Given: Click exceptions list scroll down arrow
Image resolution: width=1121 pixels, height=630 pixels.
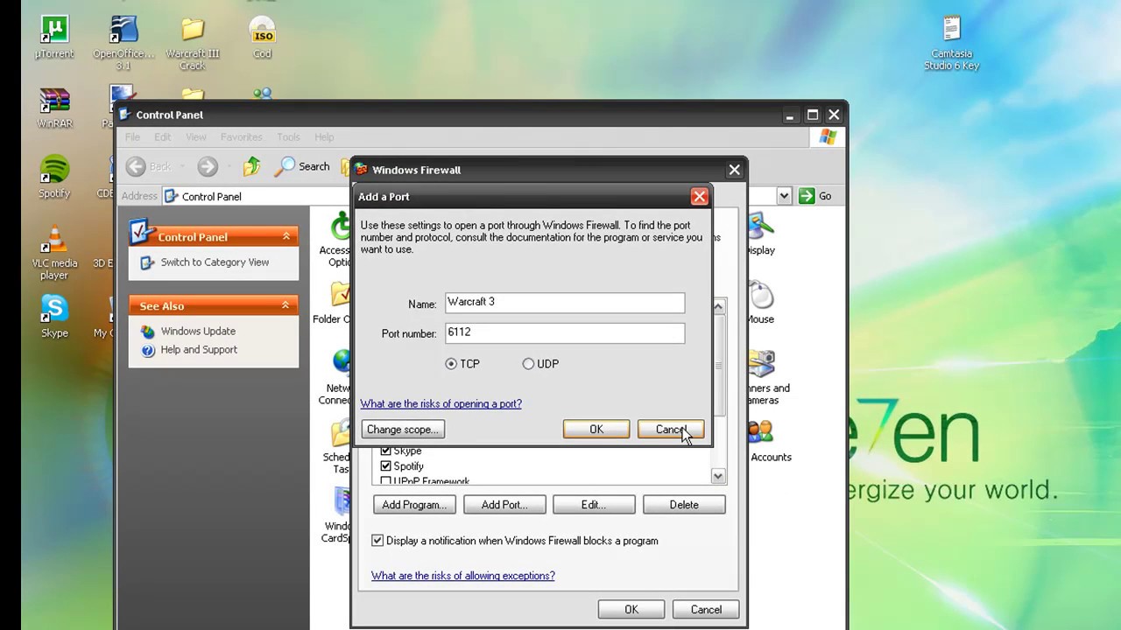Looking at the screenshot, I should coord(718,476).
